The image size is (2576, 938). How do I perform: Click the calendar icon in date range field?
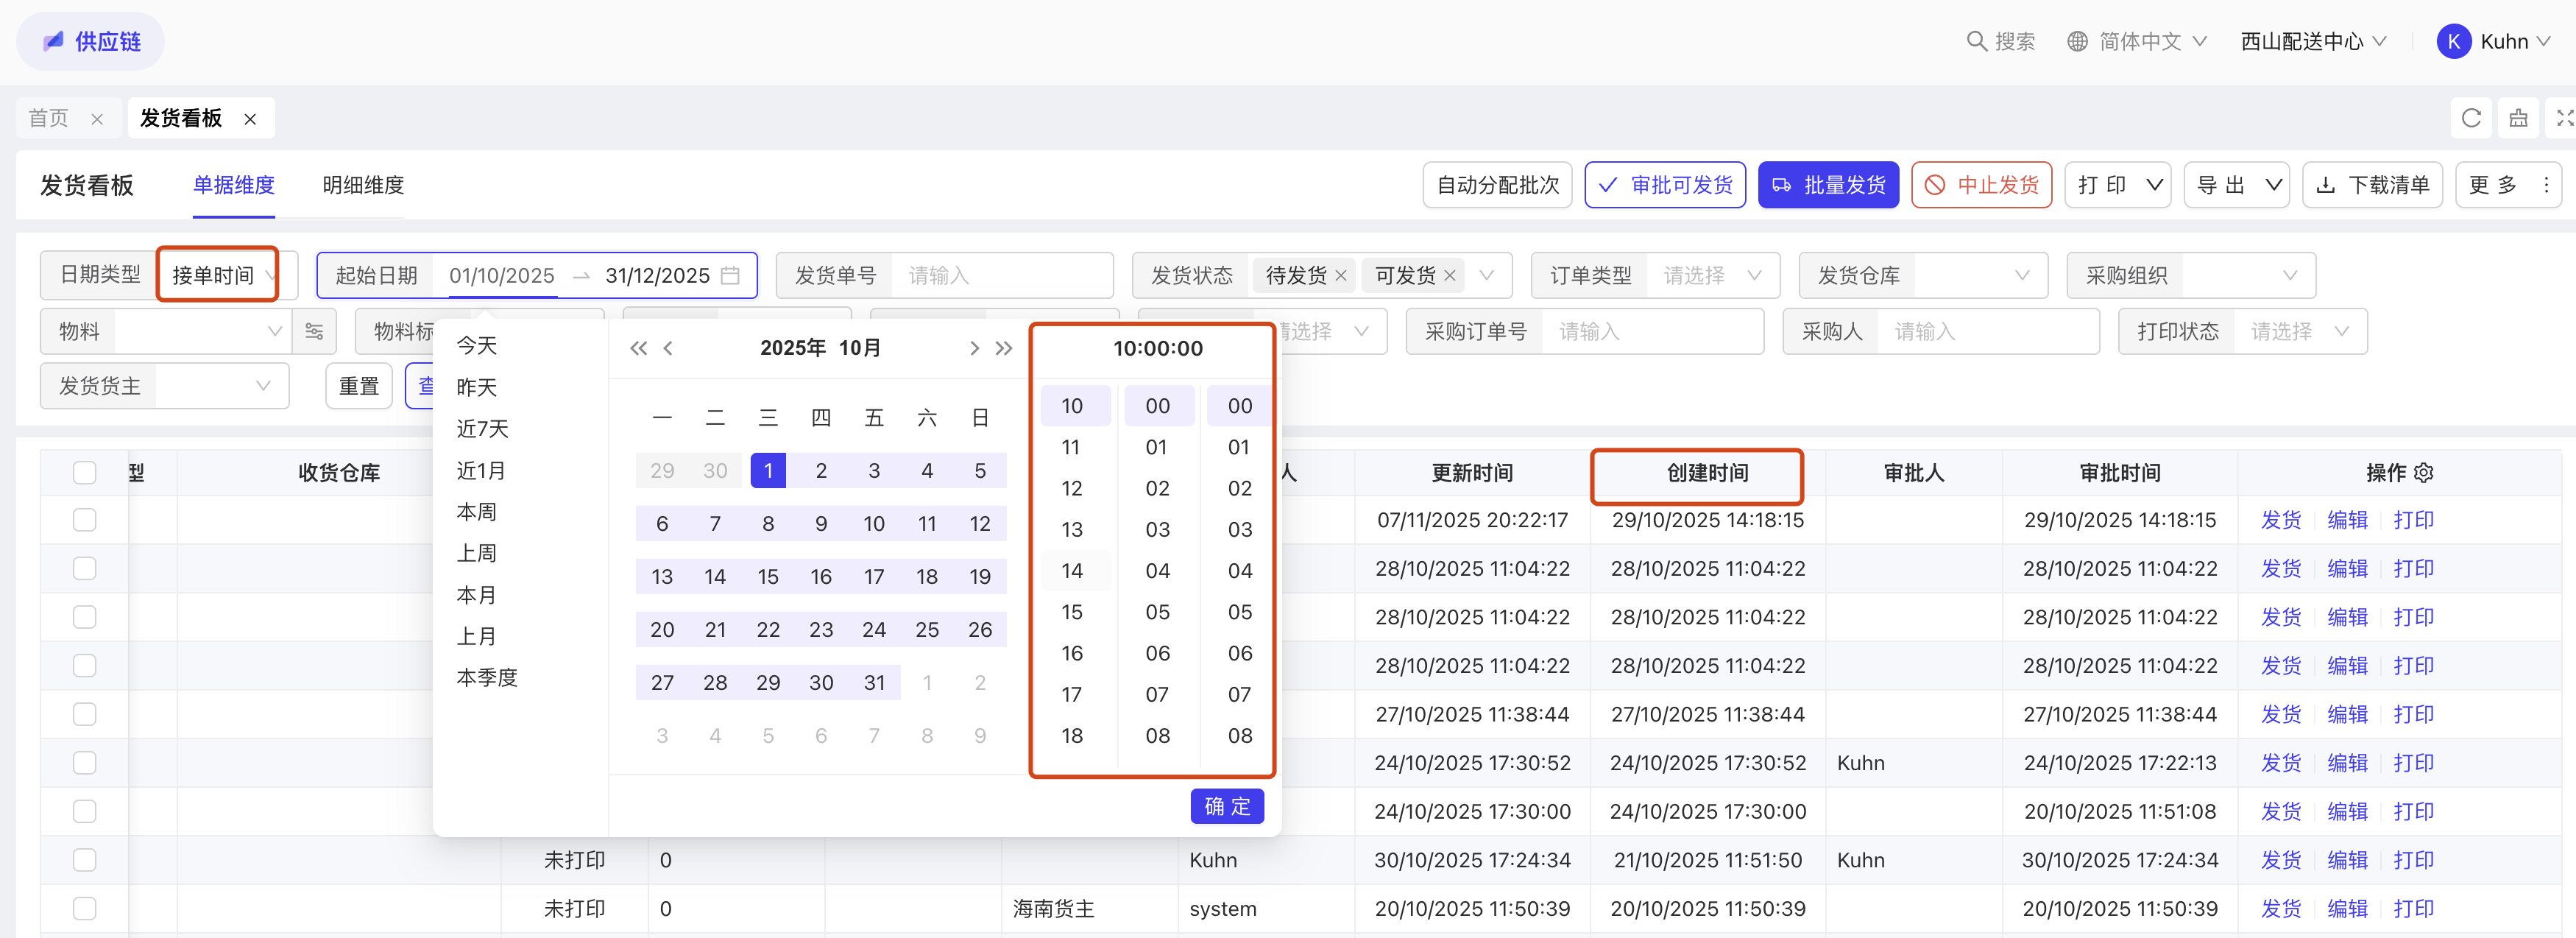730,275
